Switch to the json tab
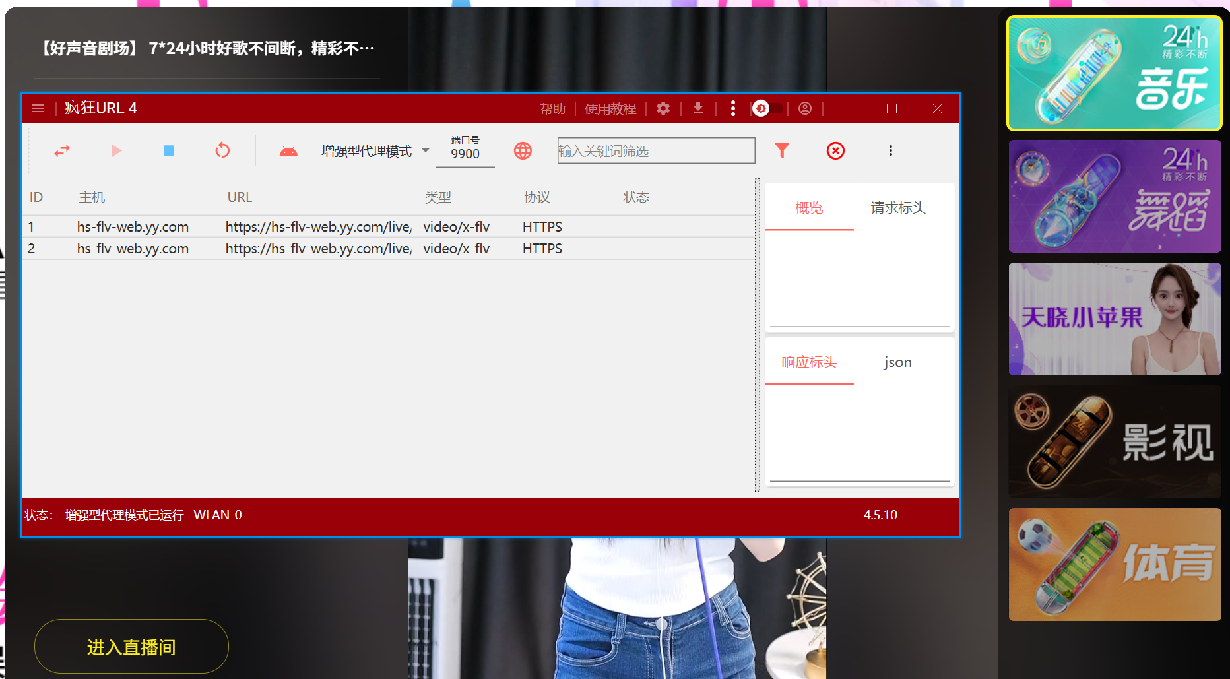Viewport: 1230px width, 679px height. (897, 362)
